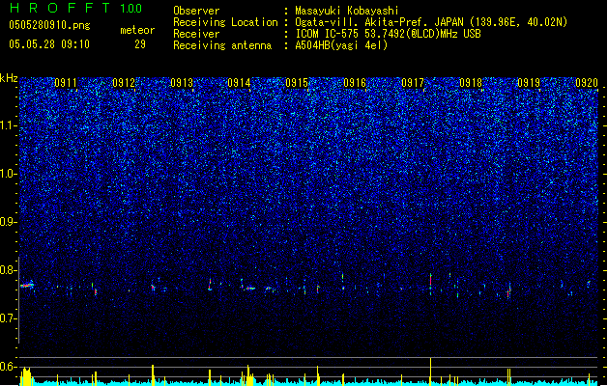Image resolution: width=608 pixels, height=386 pixels.
Task: Click the 0.8 kHz axis label
Action: point(9,270)
